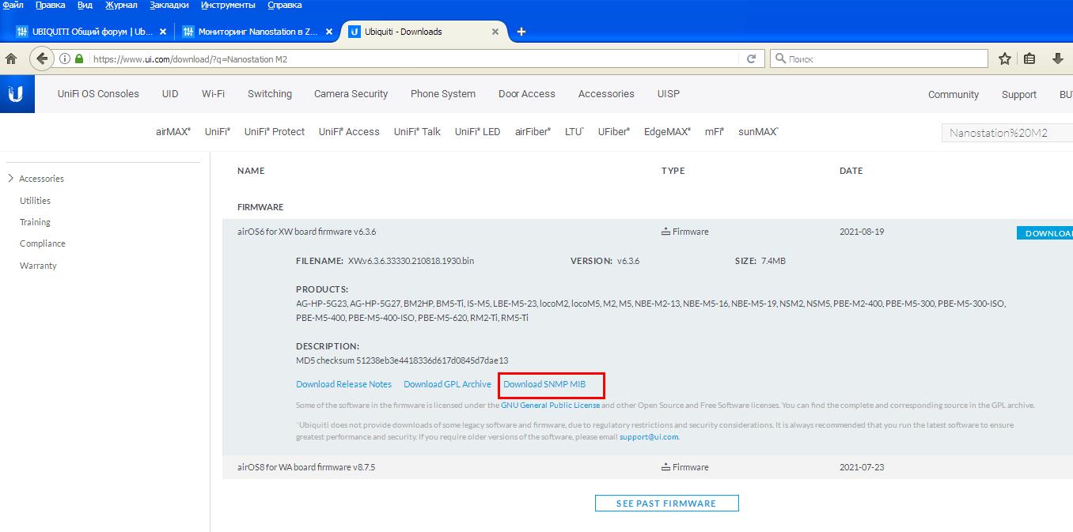Click the Ubiquiti logo home icon

click(x=17, y=94)
